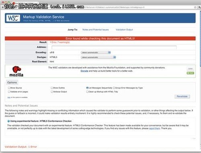Click the Notes and Potential Issues heading
This screenshot has height=153, width=201.
pyautogui.click(x=21, y=106)
